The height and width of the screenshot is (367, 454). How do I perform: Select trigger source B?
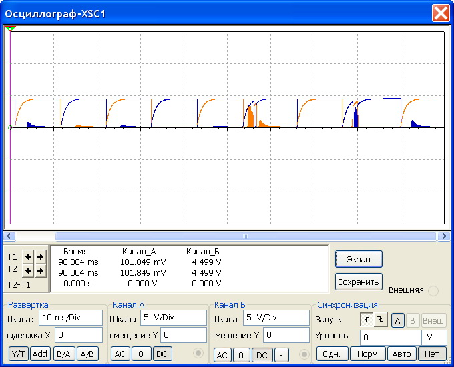tap(413, 321)
